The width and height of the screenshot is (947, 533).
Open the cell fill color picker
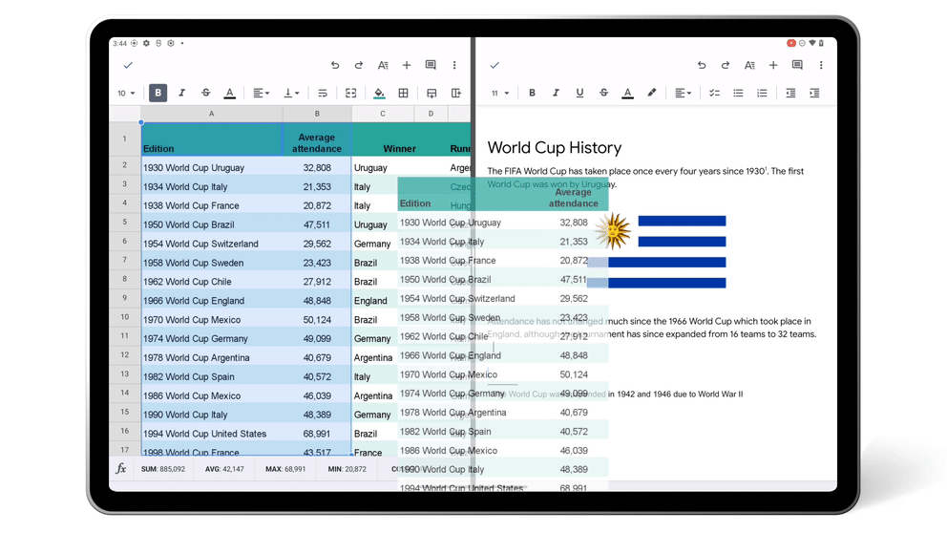[x=379, y=93]
